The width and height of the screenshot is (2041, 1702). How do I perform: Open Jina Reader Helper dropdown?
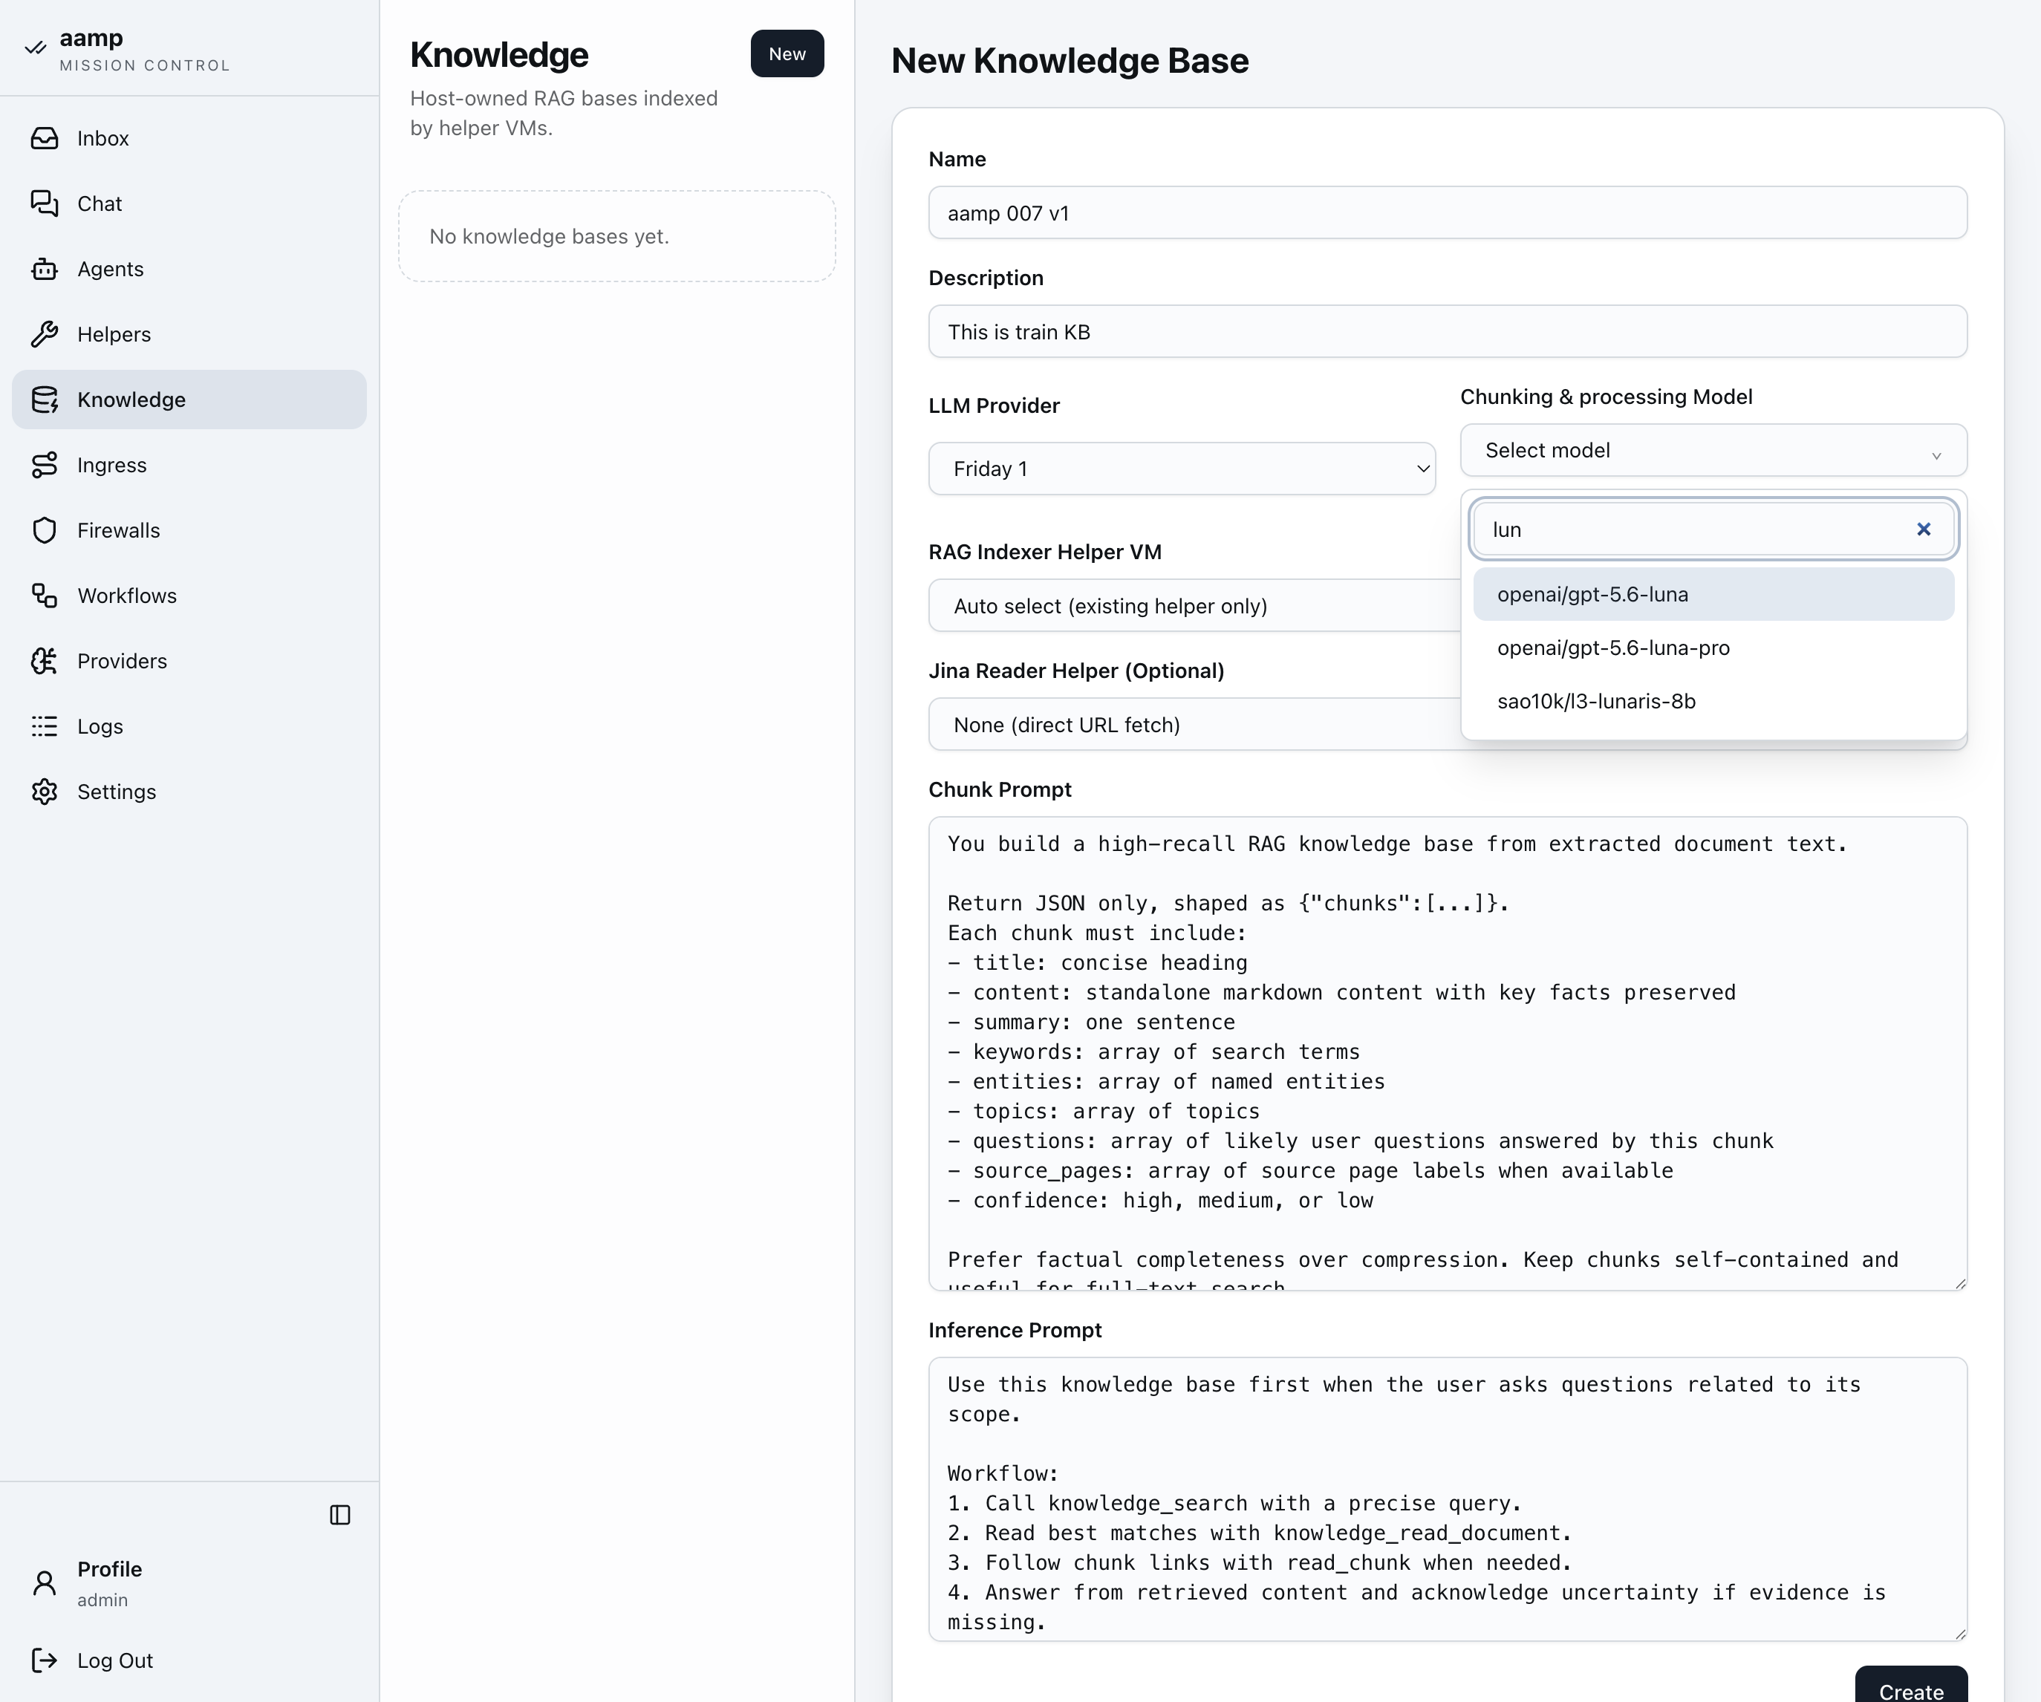(x=1194, y=724)
